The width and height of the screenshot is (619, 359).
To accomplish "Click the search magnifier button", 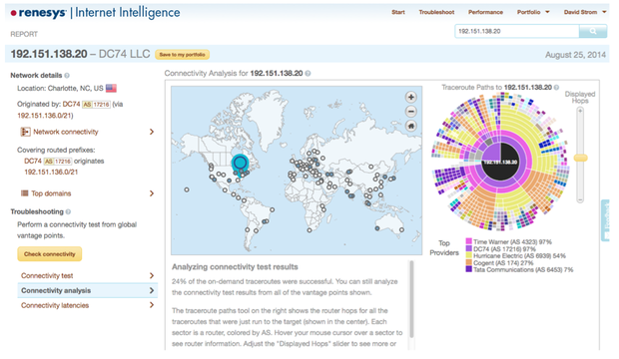I will 593,31.
